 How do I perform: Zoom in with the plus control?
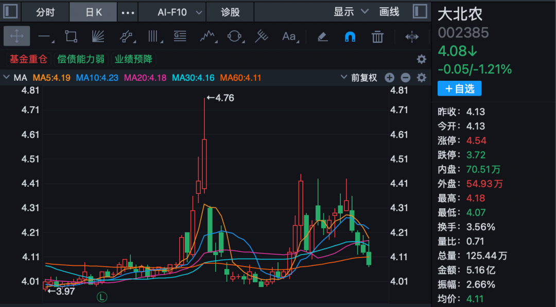tap(390, 78)
